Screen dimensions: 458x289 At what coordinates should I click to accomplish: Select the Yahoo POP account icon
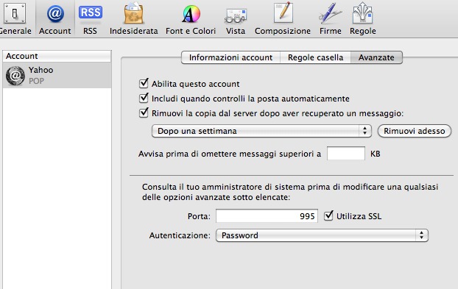tap(15, 76)
